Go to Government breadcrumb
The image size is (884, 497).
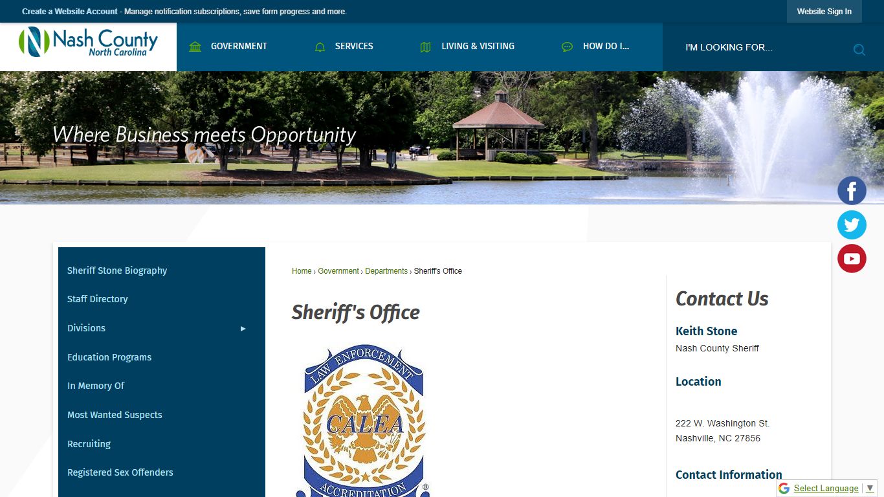pyautogui.click(x=338, y=271)
